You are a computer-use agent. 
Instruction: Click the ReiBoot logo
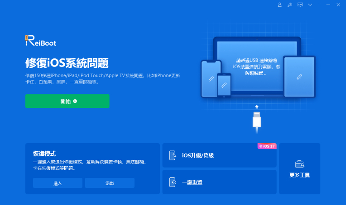41,41
